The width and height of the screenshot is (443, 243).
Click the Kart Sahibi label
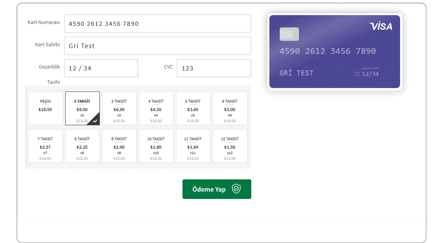[47, 45]
